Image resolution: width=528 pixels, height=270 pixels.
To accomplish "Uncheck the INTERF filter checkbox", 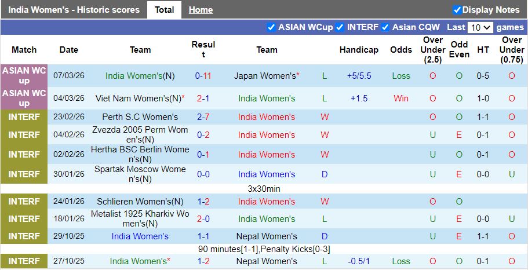I will (340, 27).
